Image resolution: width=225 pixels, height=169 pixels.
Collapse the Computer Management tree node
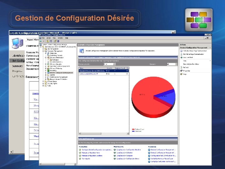(43, 51)
